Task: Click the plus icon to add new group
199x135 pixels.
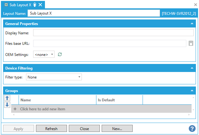Action: pos(15,109)
